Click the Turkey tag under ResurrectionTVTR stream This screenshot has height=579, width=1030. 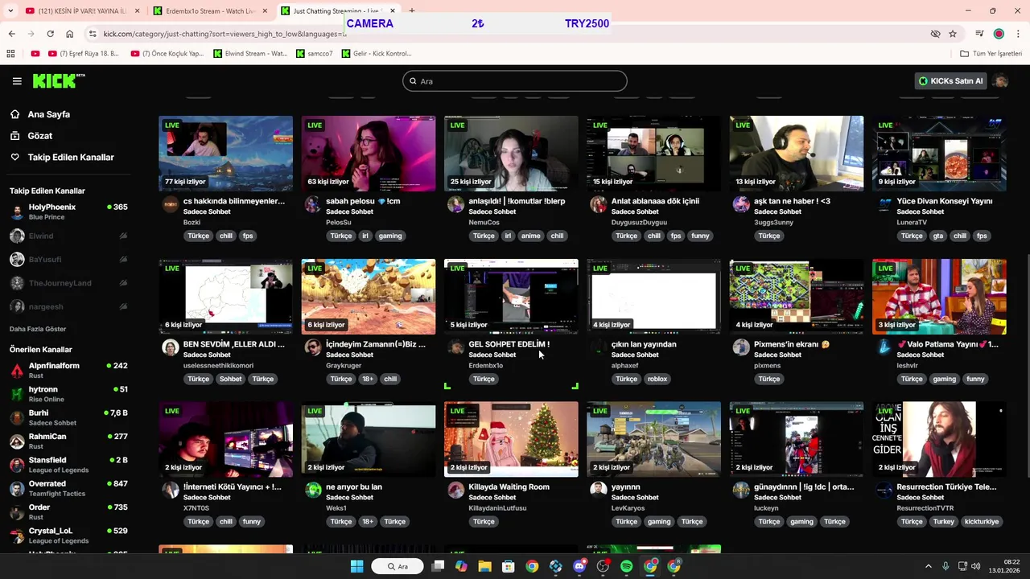pos(943,521)
